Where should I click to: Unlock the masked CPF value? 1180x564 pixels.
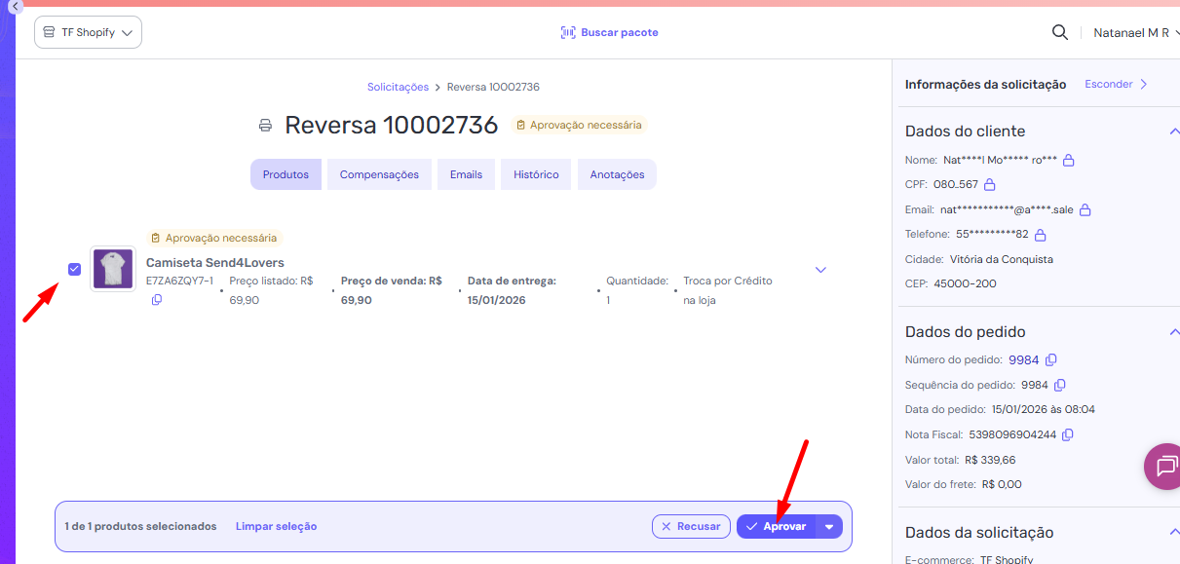coord(990,184)
